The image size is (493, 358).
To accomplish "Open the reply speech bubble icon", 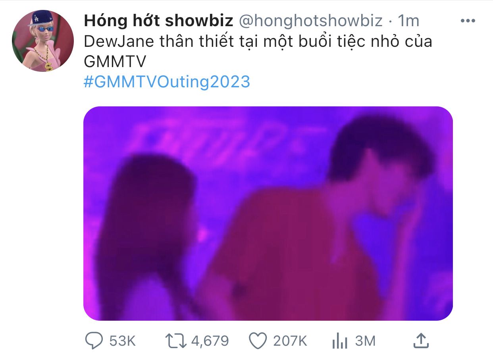I will coord(95,341).
